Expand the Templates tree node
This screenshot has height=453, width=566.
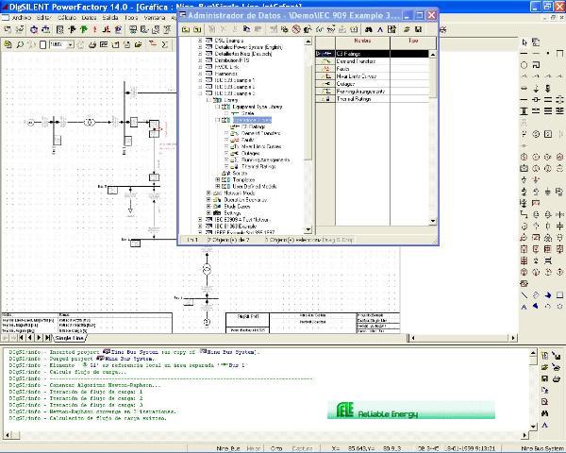[218, 179]
